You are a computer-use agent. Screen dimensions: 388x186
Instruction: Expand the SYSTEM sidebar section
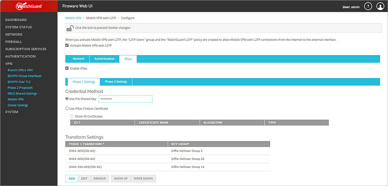click(x=12, y=112)
